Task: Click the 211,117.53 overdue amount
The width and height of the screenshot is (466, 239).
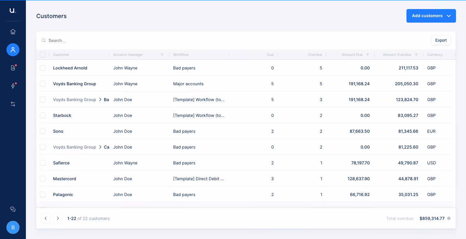Action: click(x=408, y=68)
